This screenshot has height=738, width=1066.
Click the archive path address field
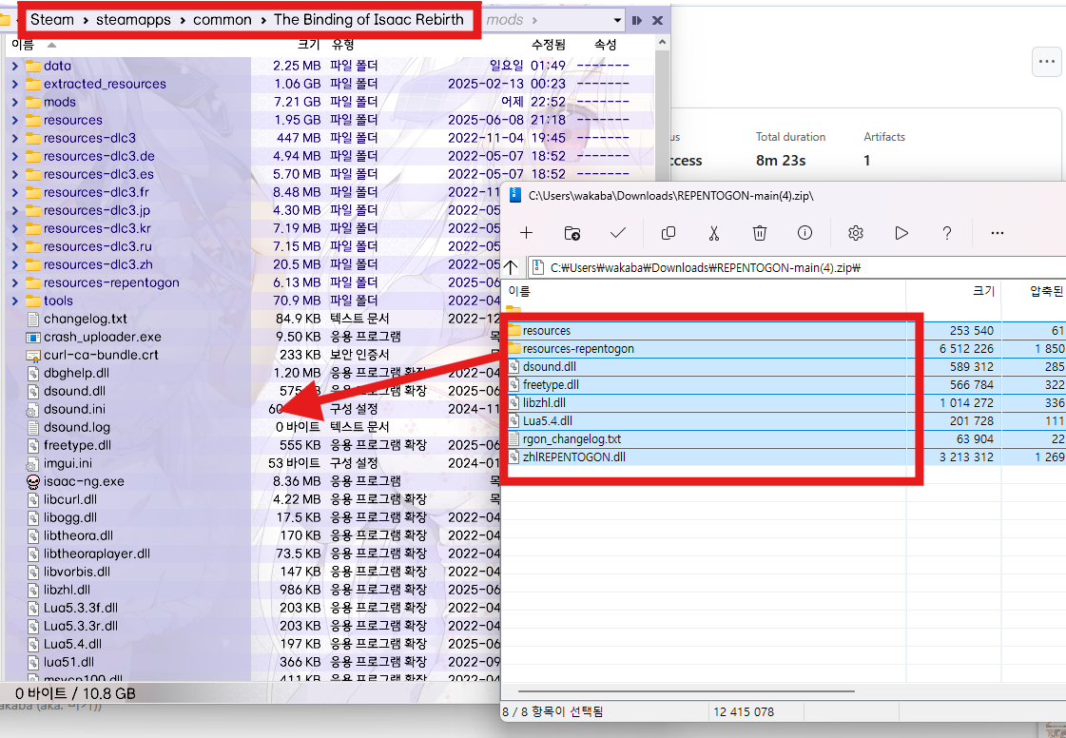pyautogui.click(x=797, y=268)
